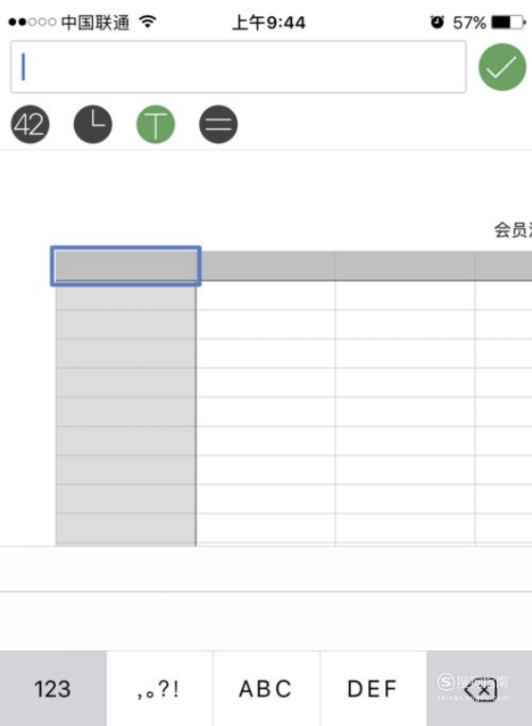Select the third gray header cell
The image size is (532, 726).
tap(405, 266)
